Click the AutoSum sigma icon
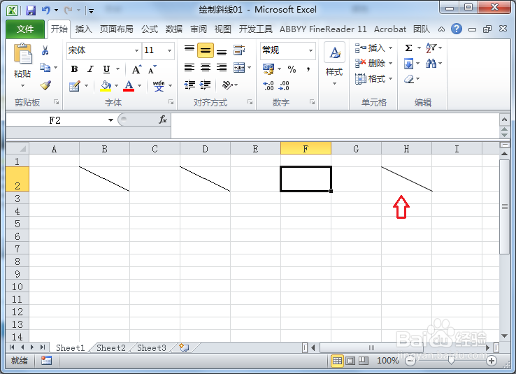The height and width of the screenshot is (374, 516). pyautogui.click(x=408, y=48)
